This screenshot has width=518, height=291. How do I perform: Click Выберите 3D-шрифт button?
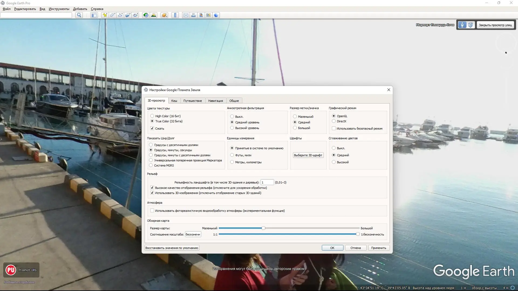click(x=308, y=155)
